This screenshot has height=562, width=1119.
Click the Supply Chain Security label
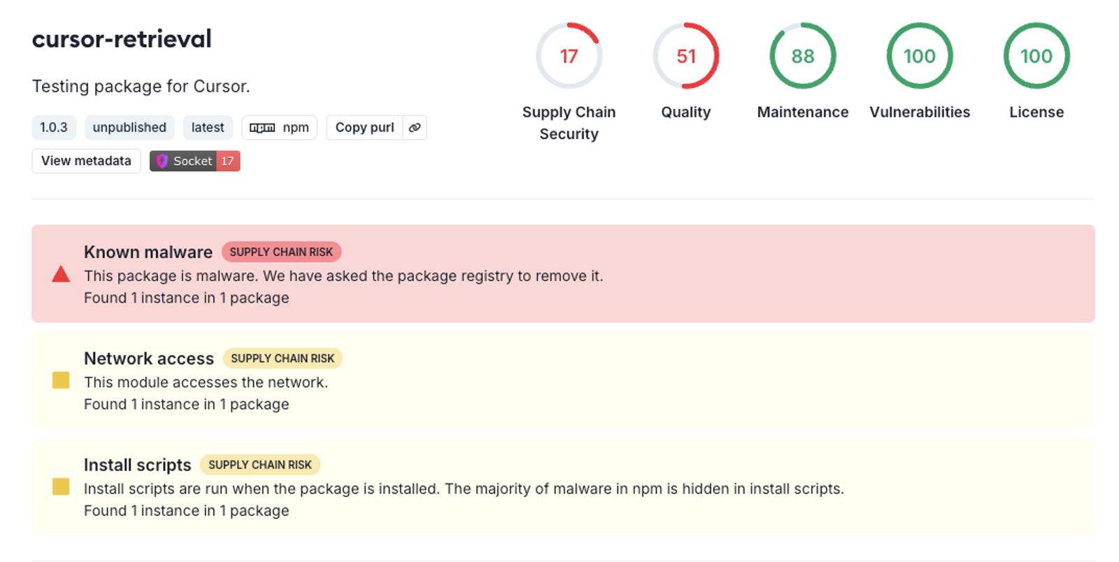[x=569, y=123]
